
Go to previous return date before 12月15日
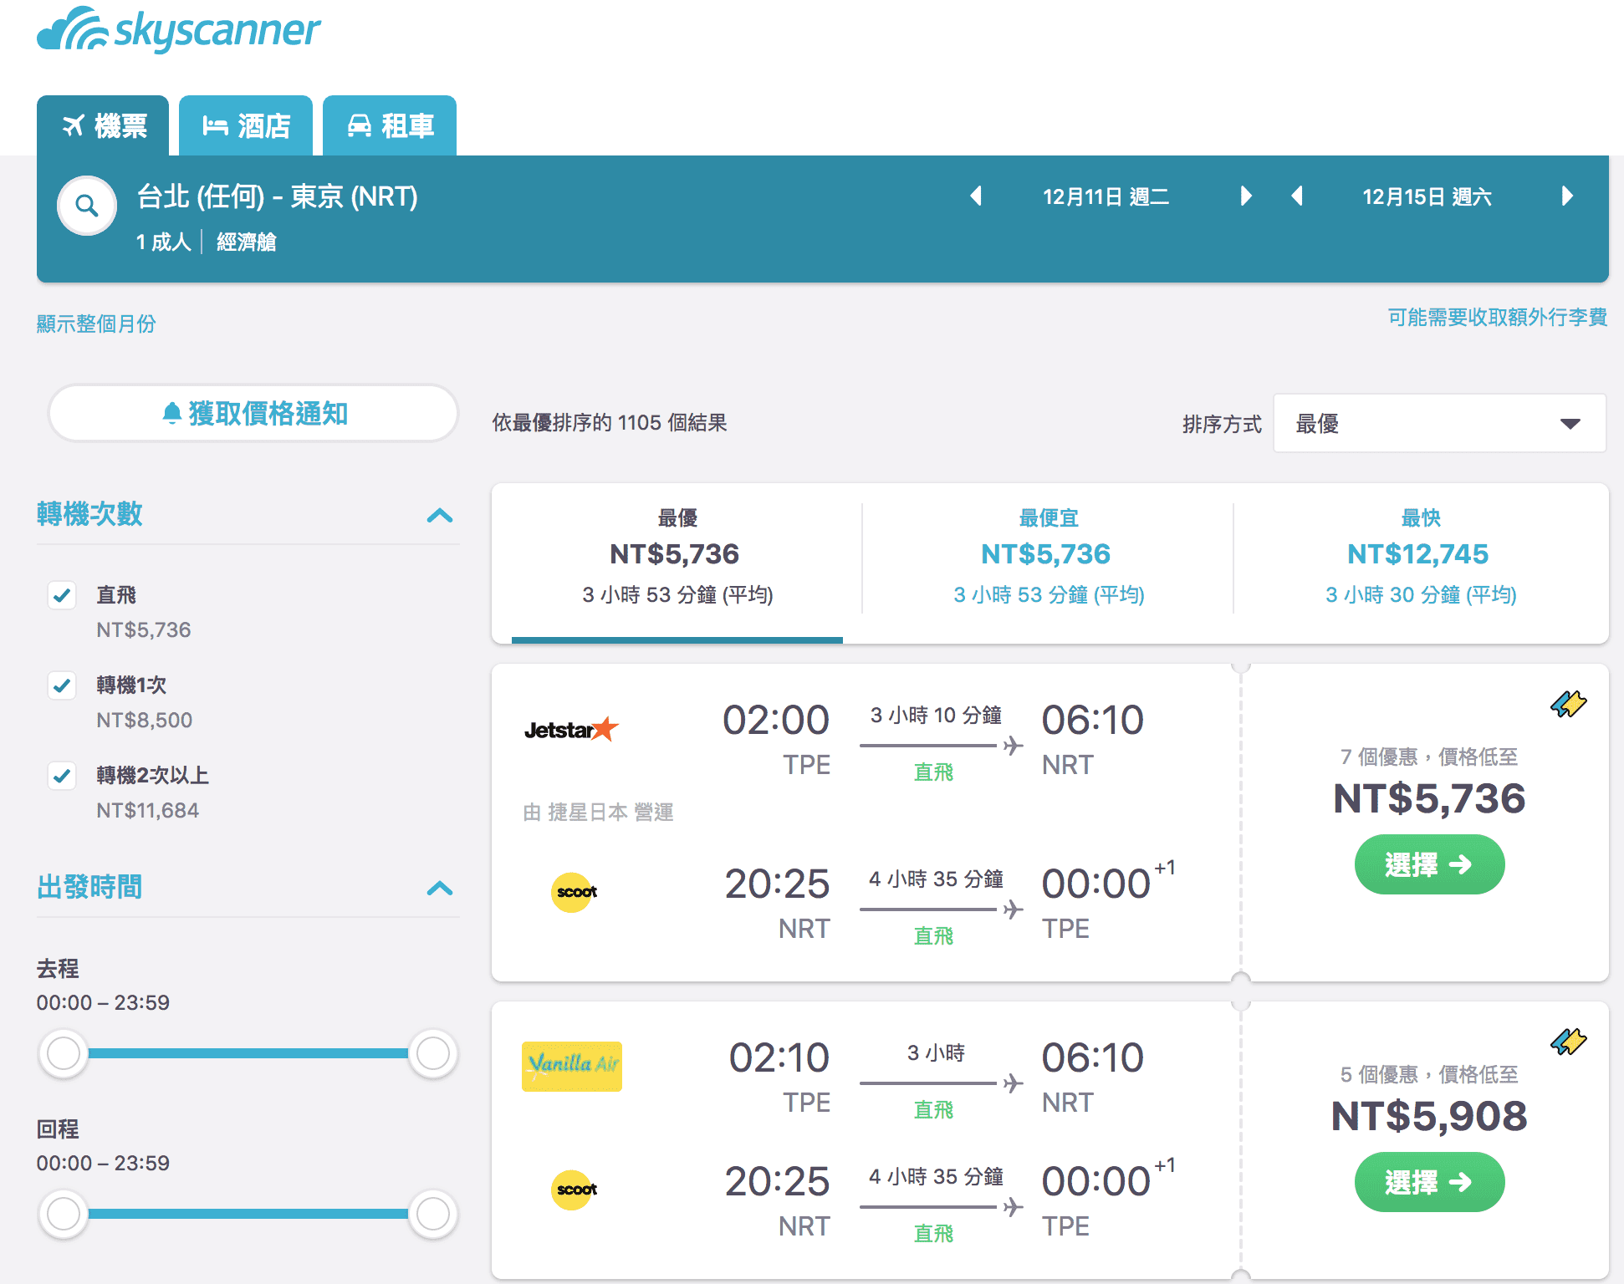coord(1297,196)
